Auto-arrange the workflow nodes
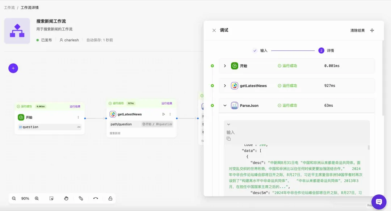The height and width of the screenshot is (211, 391). point(81,199)
